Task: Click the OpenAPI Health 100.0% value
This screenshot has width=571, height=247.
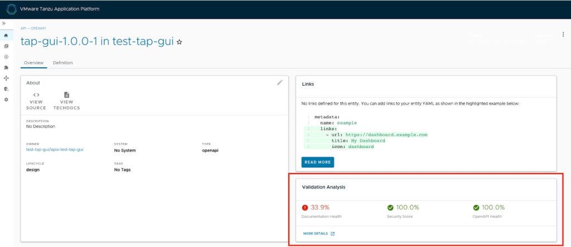Action: [493, 208]
